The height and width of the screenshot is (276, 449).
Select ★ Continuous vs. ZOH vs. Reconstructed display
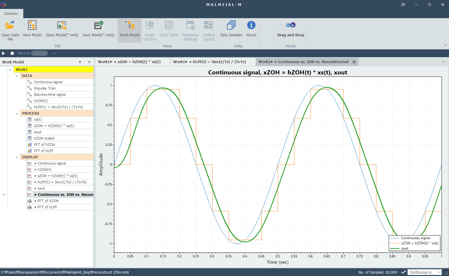pos(60,195)
